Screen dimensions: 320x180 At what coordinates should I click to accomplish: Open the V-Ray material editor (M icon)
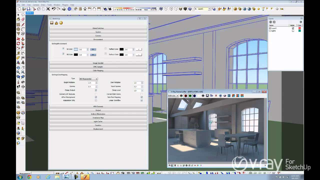point(235,9)
